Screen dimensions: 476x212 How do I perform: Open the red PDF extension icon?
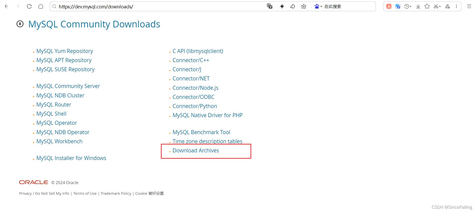point(389,6)
